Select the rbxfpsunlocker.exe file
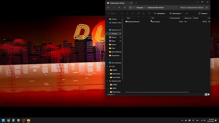Image resolution: width=219 pixels, height=123 pixels. tap(132, 22)
